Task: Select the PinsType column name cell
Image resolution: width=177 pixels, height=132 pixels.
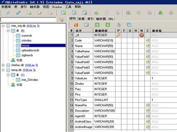Action: [83, 100]
